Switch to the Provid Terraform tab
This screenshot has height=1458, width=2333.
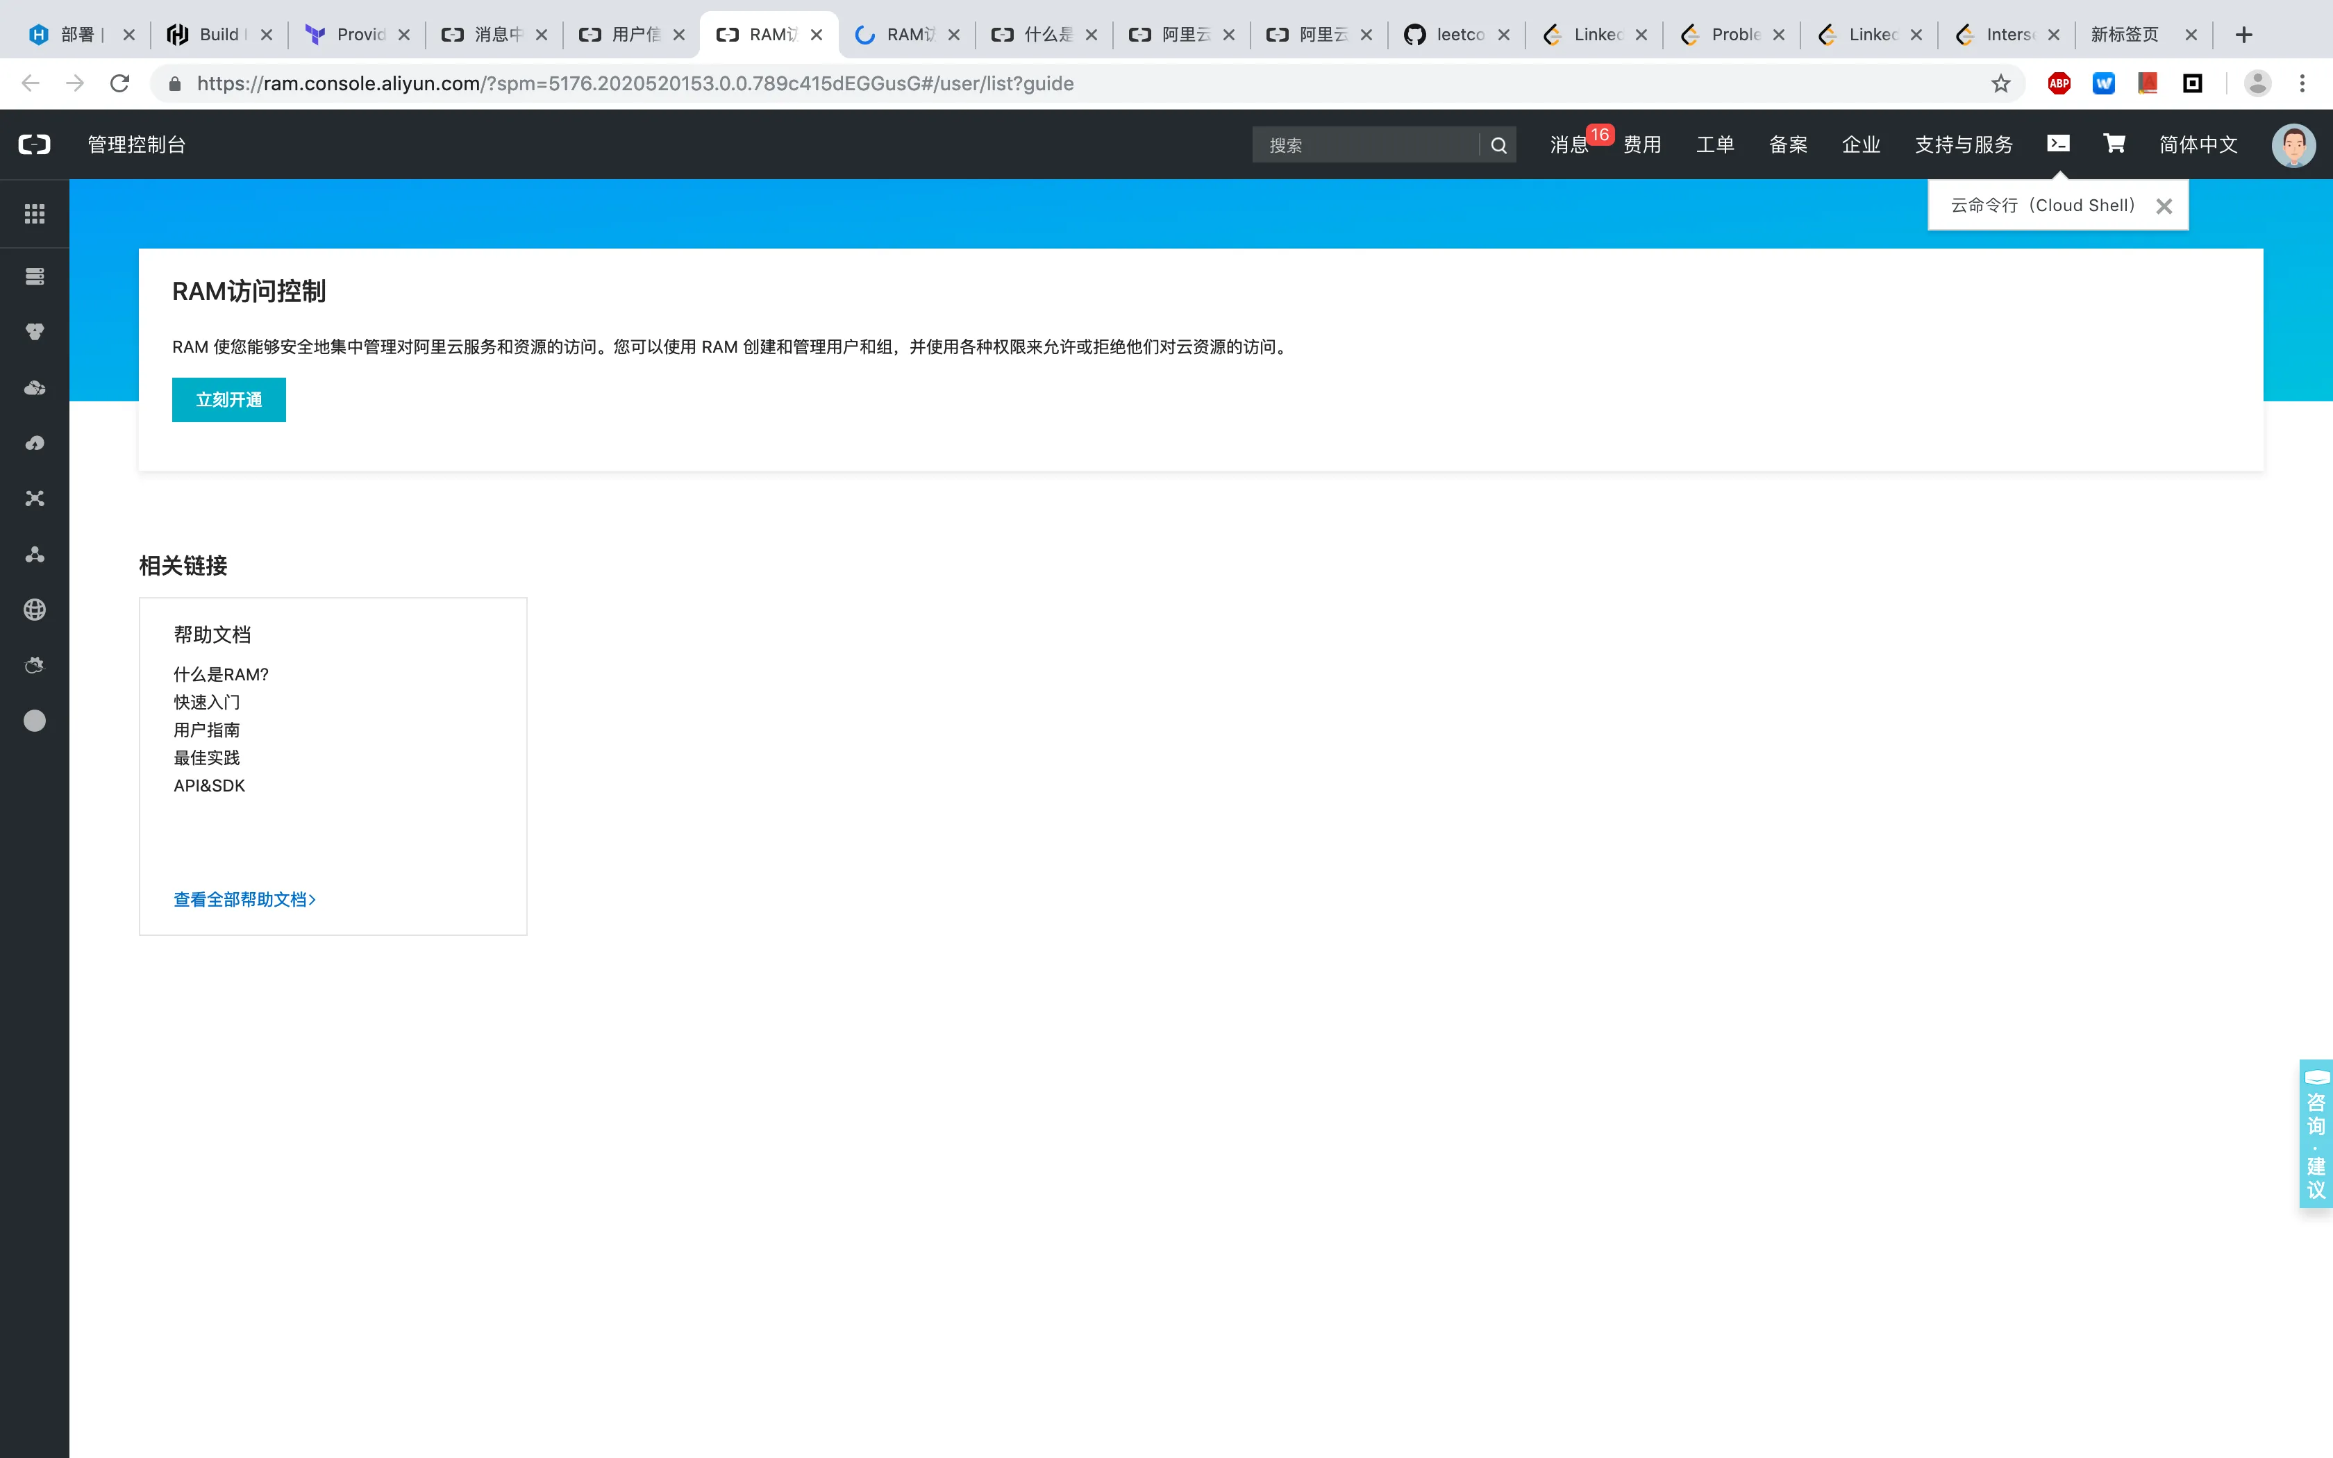click(x=357, y=35)
